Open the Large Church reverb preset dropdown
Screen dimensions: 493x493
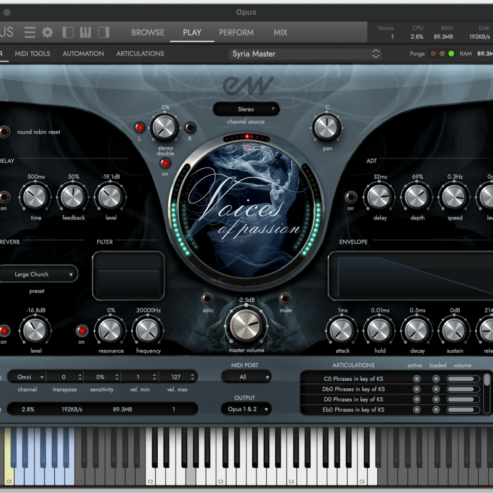[x=38, y=274]
